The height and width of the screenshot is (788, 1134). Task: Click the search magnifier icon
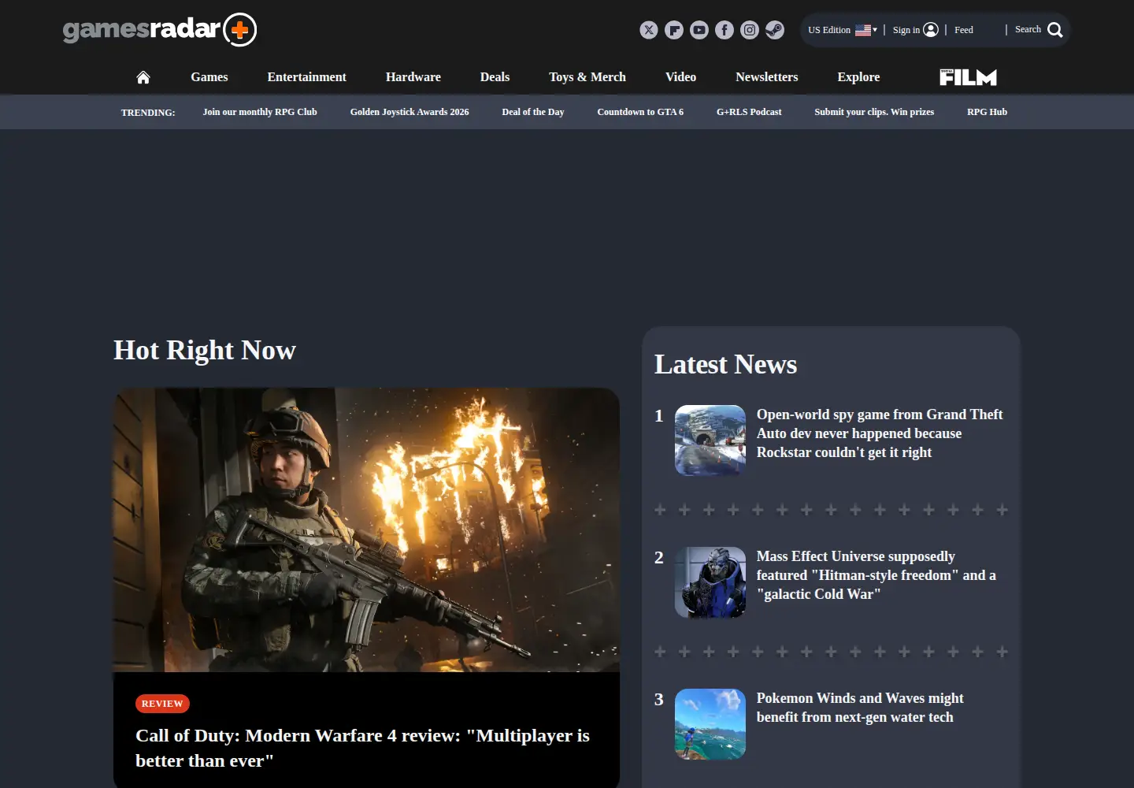pos(1055,30)
